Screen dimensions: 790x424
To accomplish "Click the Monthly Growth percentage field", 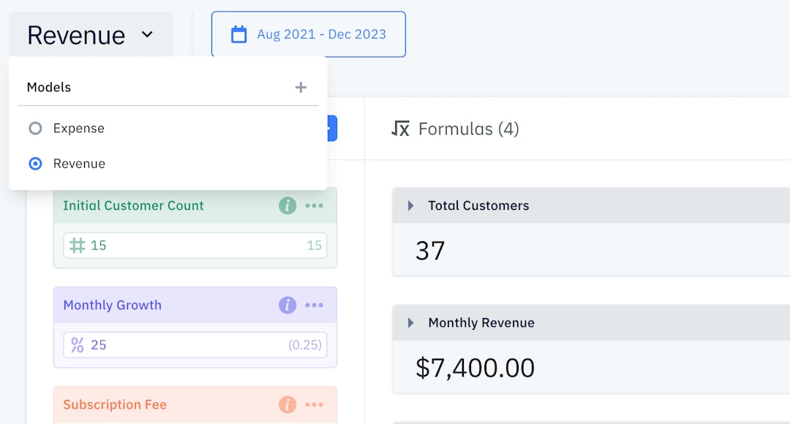I will point(195,345).
